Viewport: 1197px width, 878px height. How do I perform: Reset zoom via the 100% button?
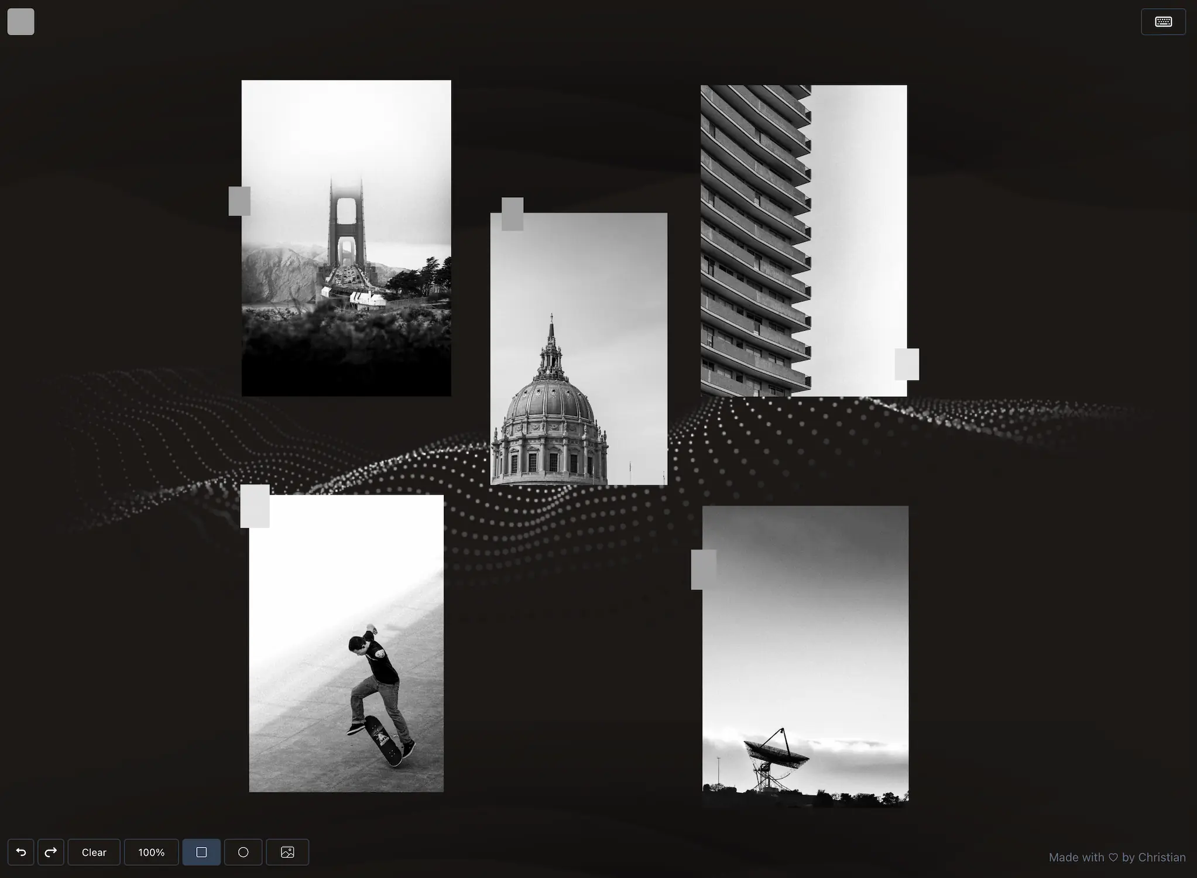pyautogui.click(x=151, y=852)
